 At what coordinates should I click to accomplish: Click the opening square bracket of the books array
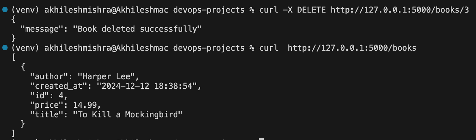[13, 57]
